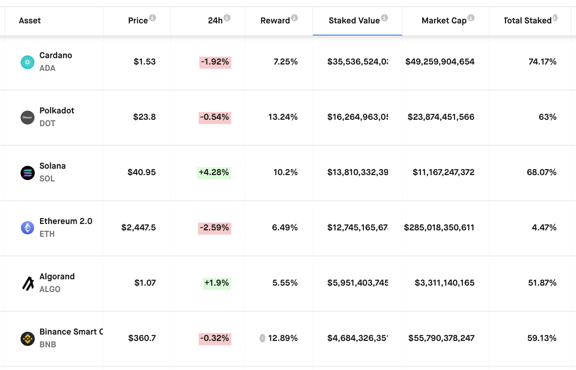Viewport: 576px width, 370px height.
Task: Click the Polkadot DOT logo icon
Action: pos(28,118)
